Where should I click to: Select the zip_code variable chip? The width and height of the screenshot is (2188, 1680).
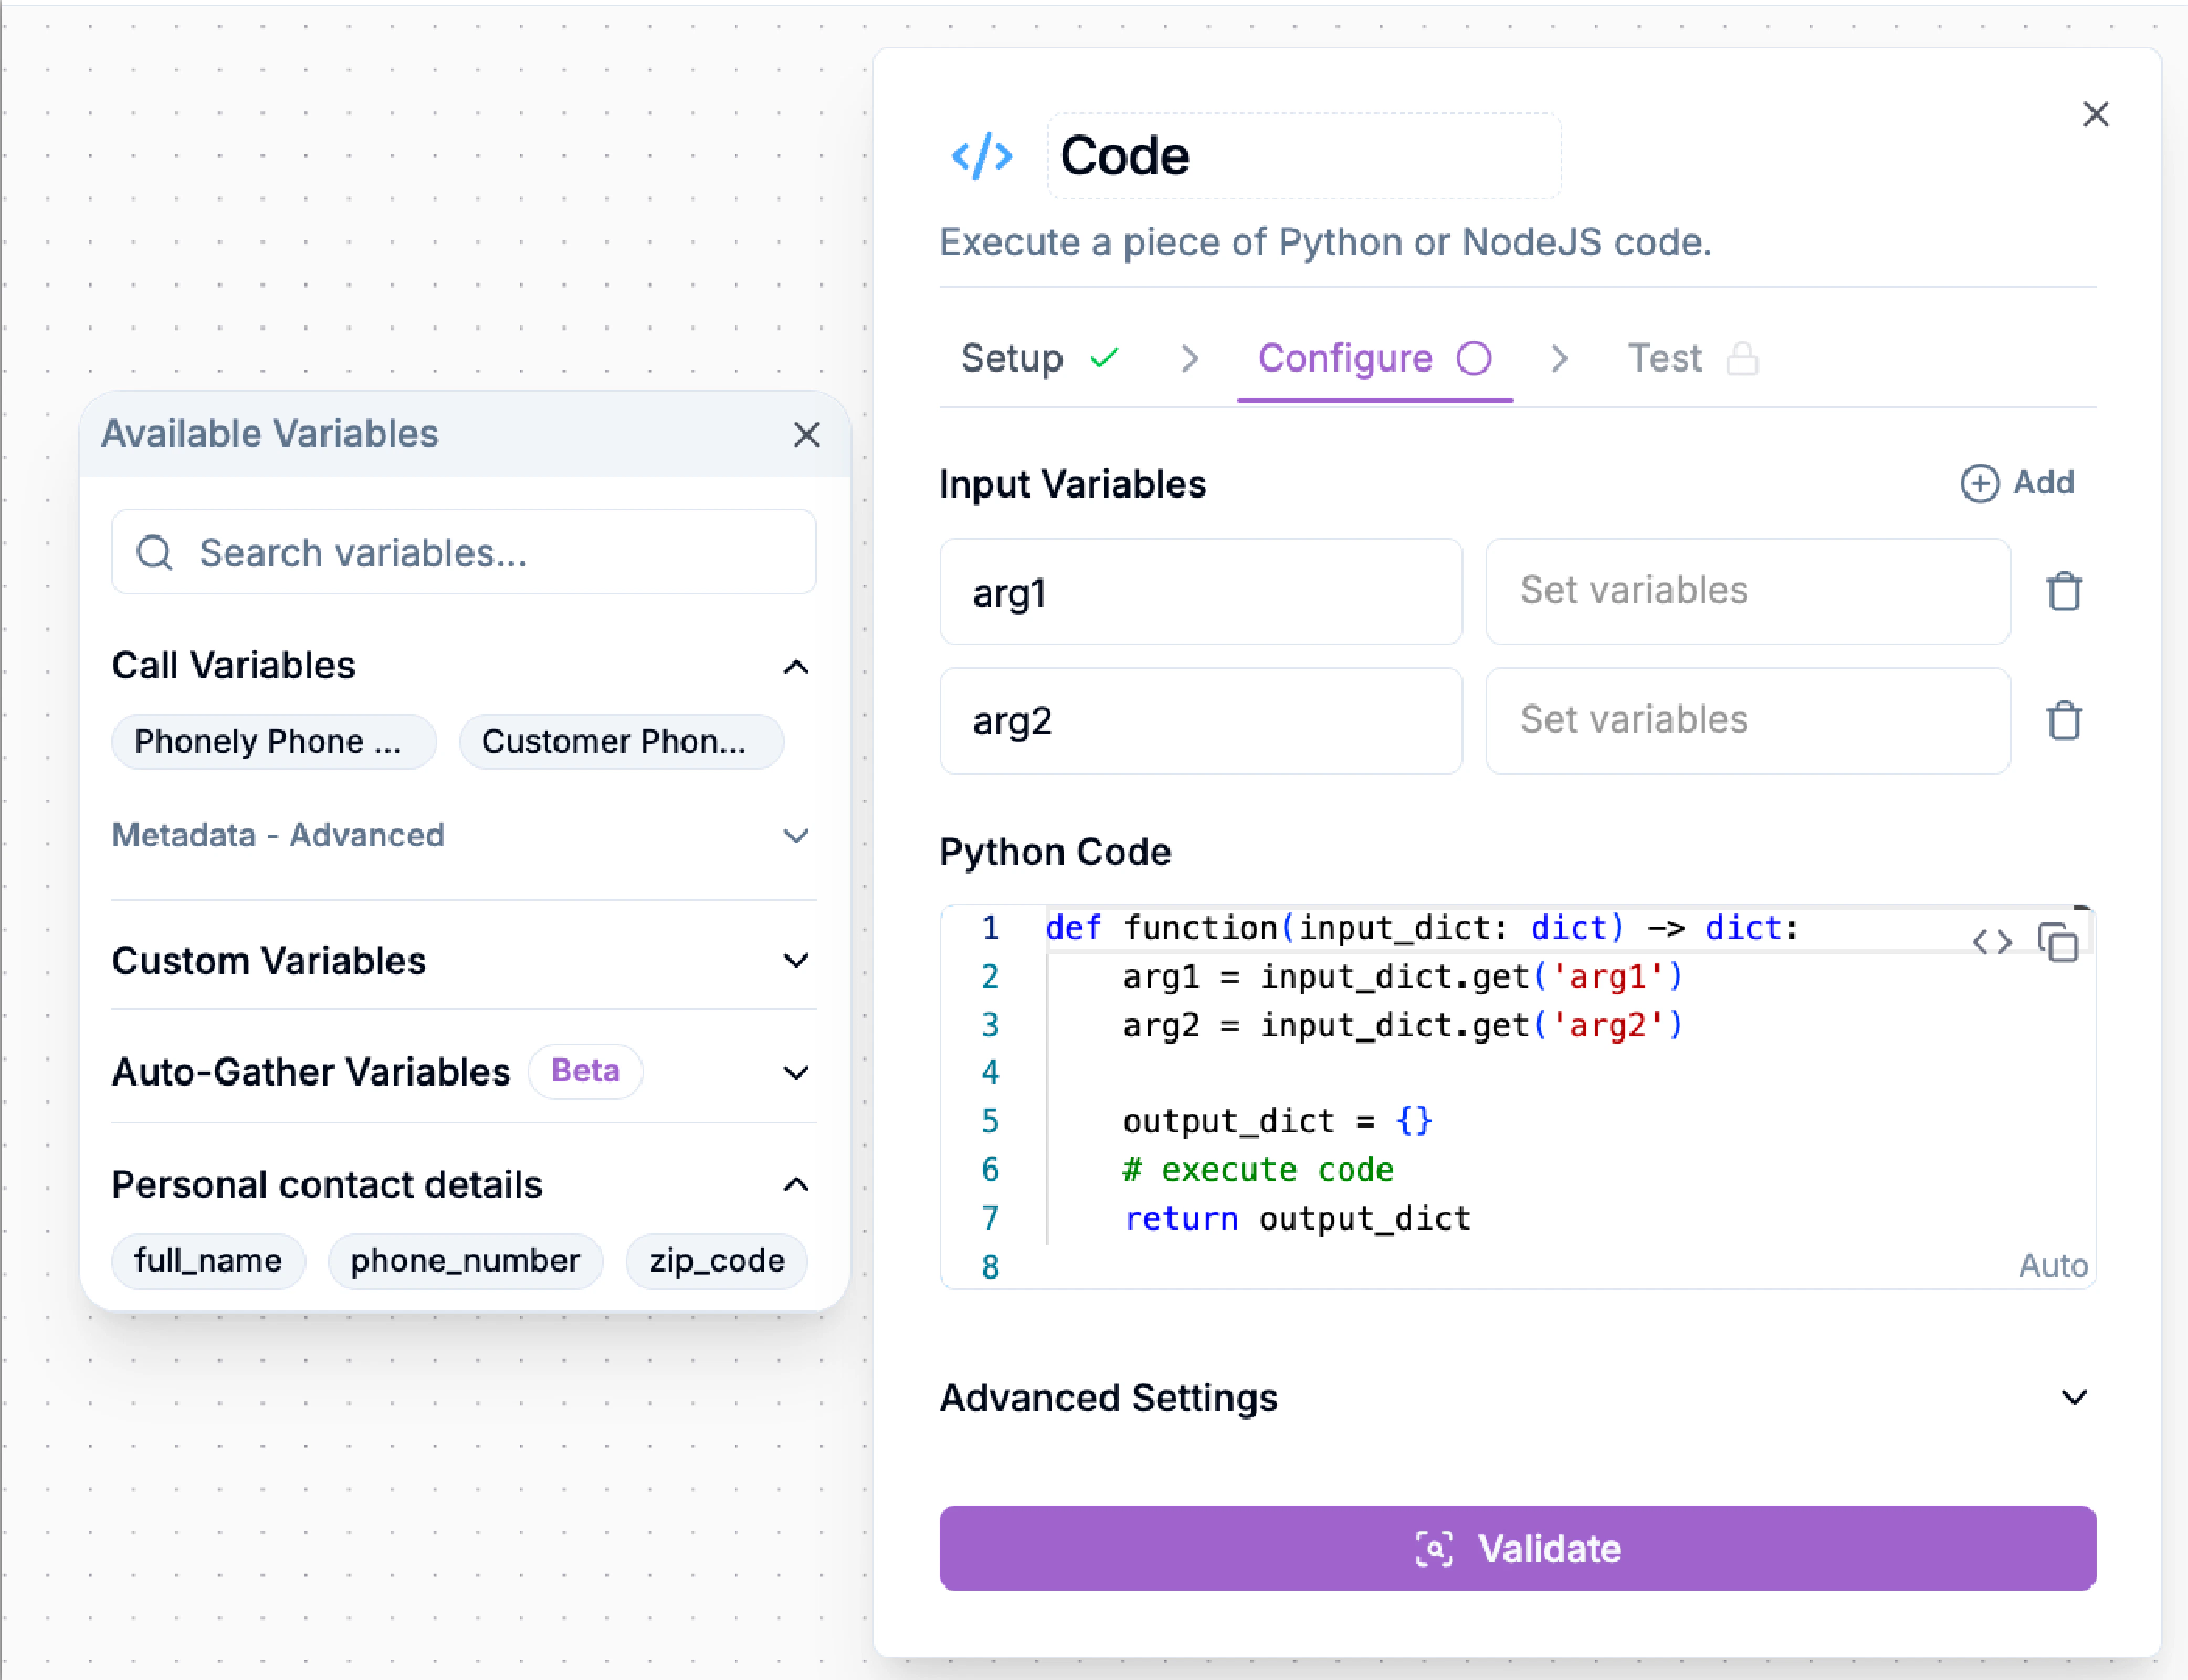[x=716, y=1260]
